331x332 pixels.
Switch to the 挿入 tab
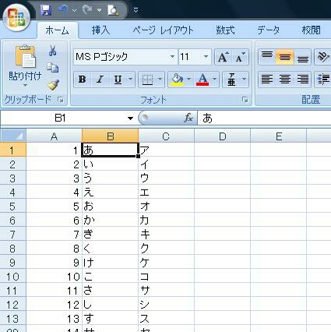coord(100,30)
